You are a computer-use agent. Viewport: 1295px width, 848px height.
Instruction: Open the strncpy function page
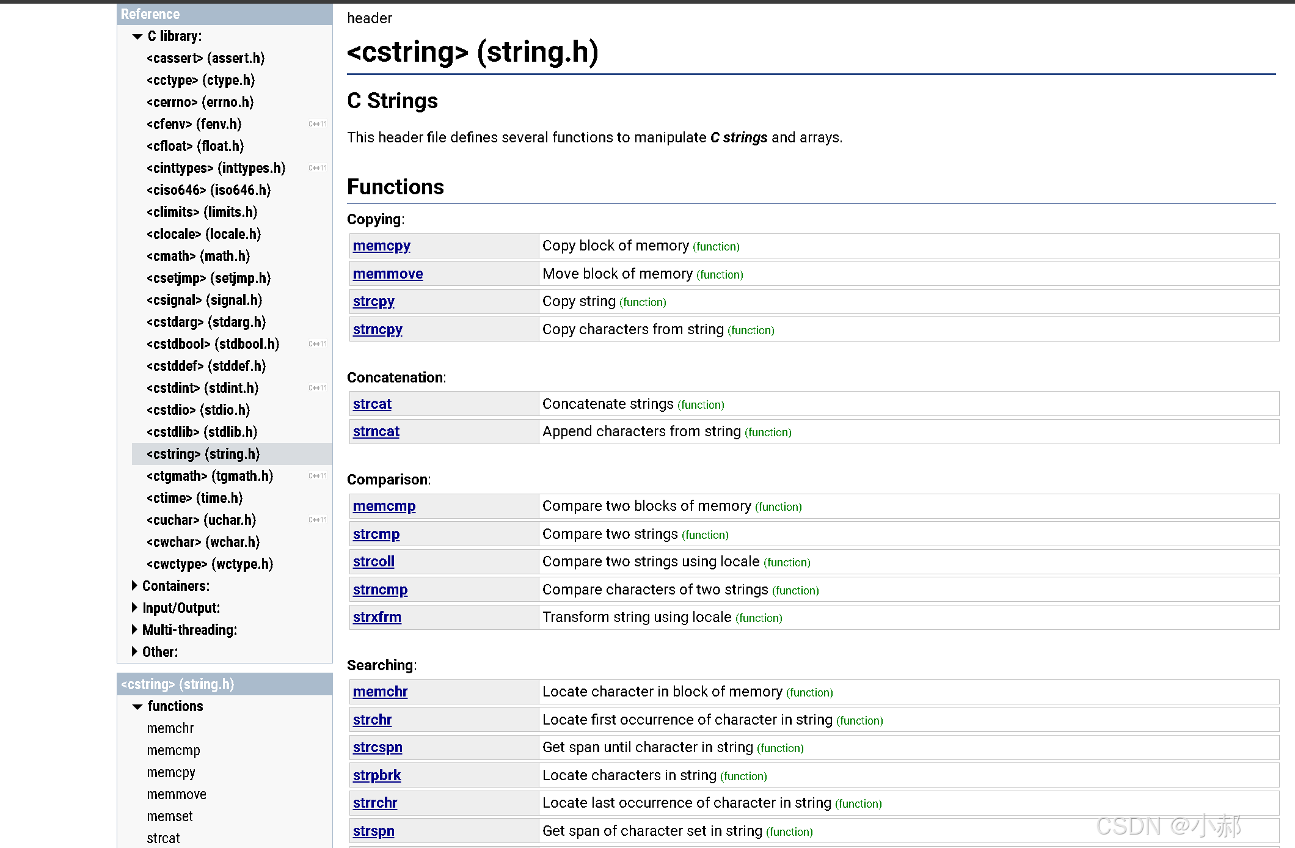pyautogui.click(x=377, y=330)
